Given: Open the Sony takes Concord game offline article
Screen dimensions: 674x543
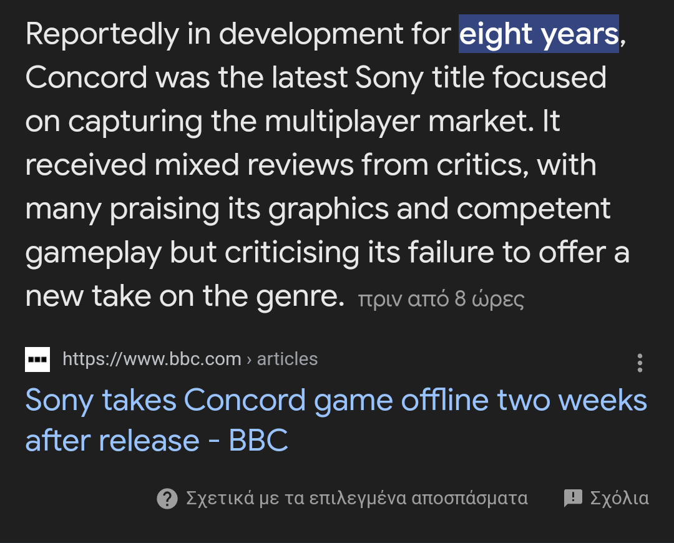Looking at the screenshot, I should pos(336,420).
